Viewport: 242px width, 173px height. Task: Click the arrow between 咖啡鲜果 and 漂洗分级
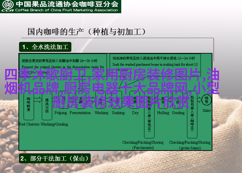click(x=38, y=100)
